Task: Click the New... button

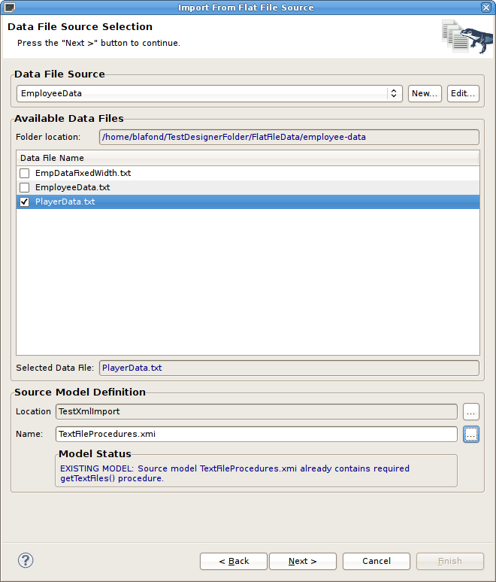Action: pyautogui.click(x=425, y=93)
